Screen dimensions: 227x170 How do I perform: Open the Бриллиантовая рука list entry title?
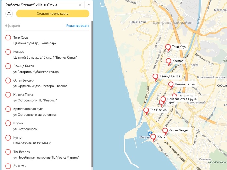click(28, 109)
